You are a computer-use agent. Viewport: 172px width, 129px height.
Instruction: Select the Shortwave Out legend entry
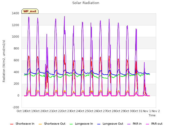[52, 124]
